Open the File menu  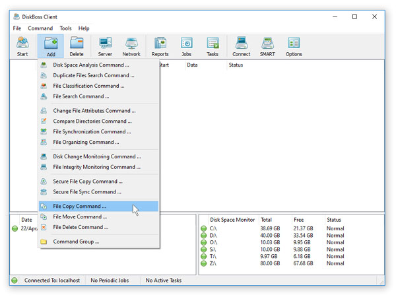[x=17, y=28]
